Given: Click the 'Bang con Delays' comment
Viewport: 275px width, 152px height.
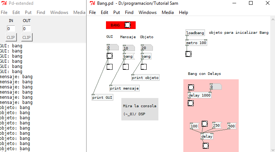Looking at the screenshot, I should pos(204,74).
